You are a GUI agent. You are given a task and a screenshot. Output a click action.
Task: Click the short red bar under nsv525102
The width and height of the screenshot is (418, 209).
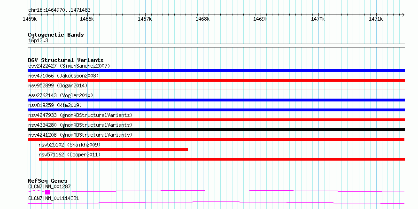[113, 149]
